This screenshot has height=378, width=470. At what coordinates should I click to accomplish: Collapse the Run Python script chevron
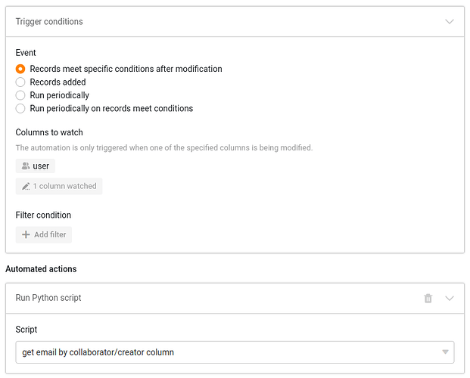pyautogui.click(x=450, y=299)
